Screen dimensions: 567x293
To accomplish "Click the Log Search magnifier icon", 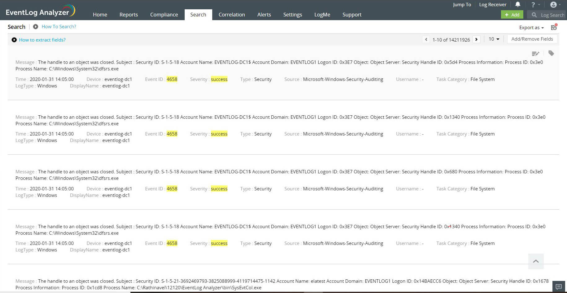I will (534, 15).
